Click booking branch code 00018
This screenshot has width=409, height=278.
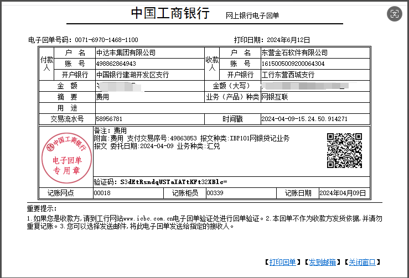[x=102, y=193]
